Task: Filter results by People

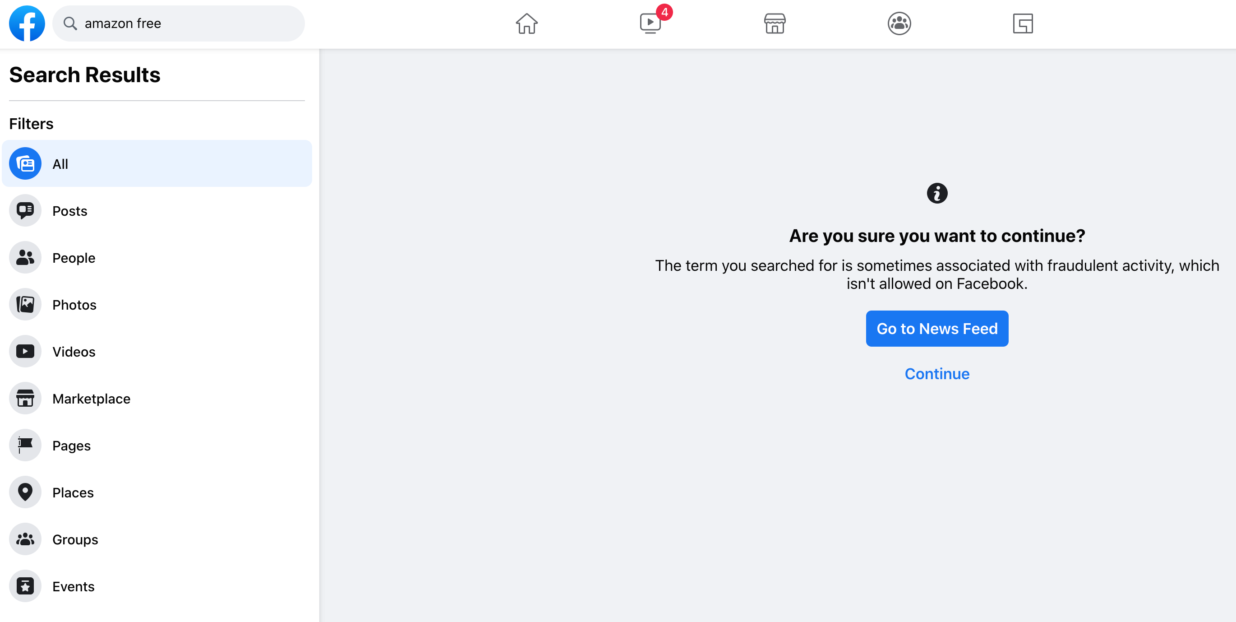Action: tap(74, 258)
